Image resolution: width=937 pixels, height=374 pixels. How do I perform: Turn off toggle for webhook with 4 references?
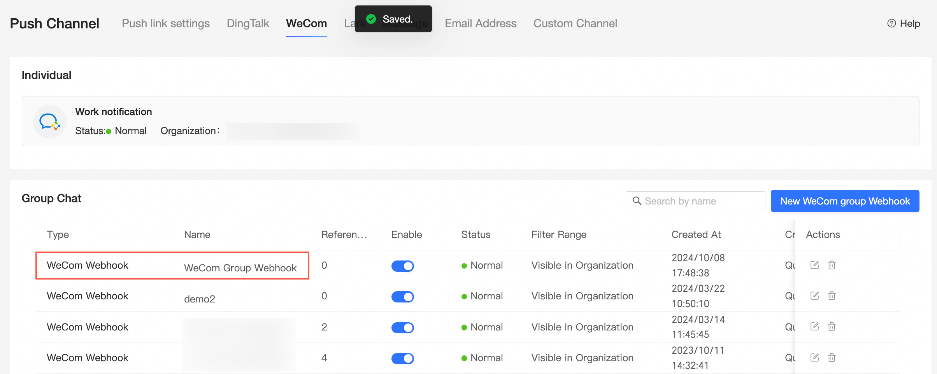pos(402,358)
